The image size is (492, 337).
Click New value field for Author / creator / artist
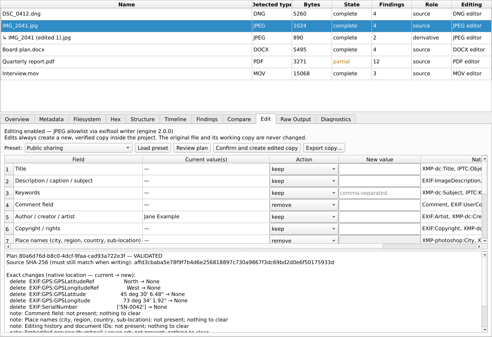point(379,217)
